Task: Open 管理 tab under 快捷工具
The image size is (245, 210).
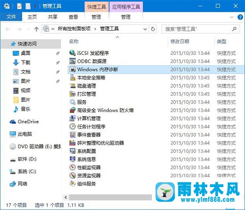Action: pos(96,17)
